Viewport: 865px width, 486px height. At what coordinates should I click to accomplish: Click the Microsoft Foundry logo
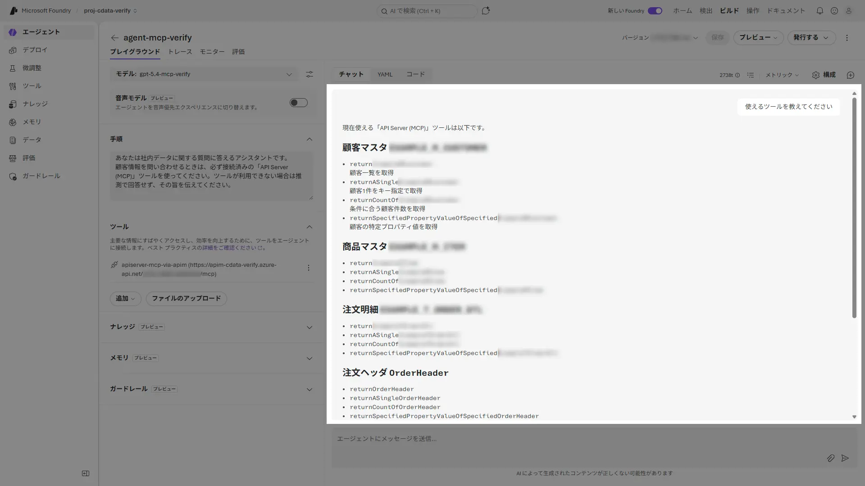(x=14, y=11)
